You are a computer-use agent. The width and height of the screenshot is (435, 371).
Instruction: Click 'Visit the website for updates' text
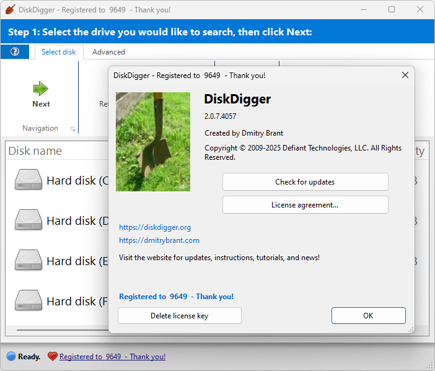(x=219, y=258)
